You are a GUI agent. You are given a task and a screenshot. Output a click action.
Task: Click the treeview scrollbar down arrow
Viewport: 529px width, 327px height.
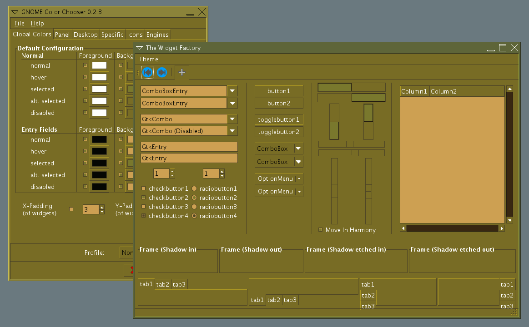510,221
